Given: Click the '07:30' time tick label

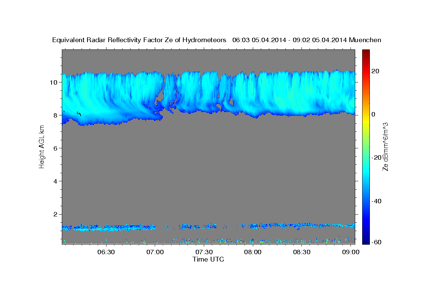Looking at the screenshot, I should pyautogui.click(x=204, y=252).
